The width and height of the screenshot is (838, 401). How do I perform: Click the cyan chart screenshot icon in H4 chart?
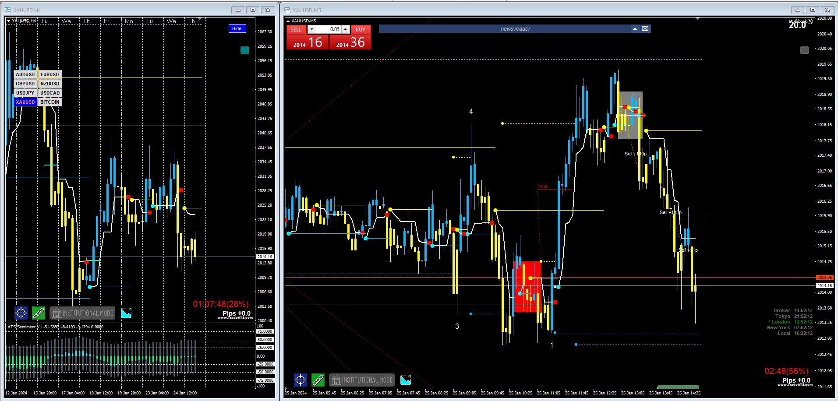[126, 313]
